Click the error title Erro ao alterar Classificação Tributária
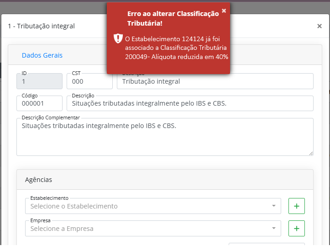330x246 pixels. coord(173,18)
